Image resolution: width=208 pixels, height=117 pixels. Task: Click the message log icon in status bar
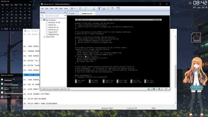click(166, 89)
